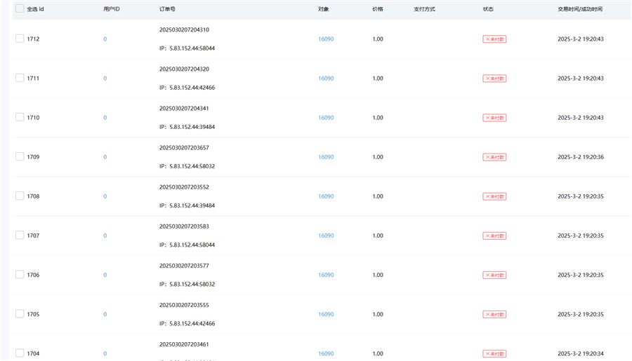The width and height of the screenshot is (632, 361).
Task: Click the 未付款 status badge in row 1704
Action: coord(494,353)
